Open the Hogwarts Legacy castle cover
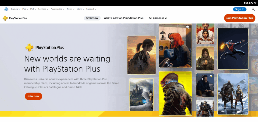The height and width of the screenshot is (122, 258). click(x=142, y=94)
